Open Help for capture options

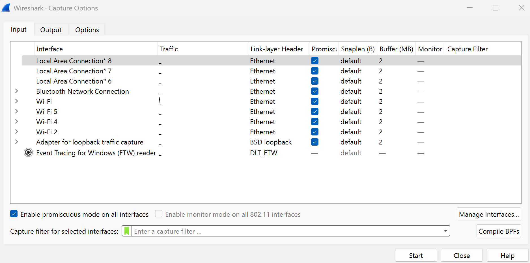[x=508, y=255]
